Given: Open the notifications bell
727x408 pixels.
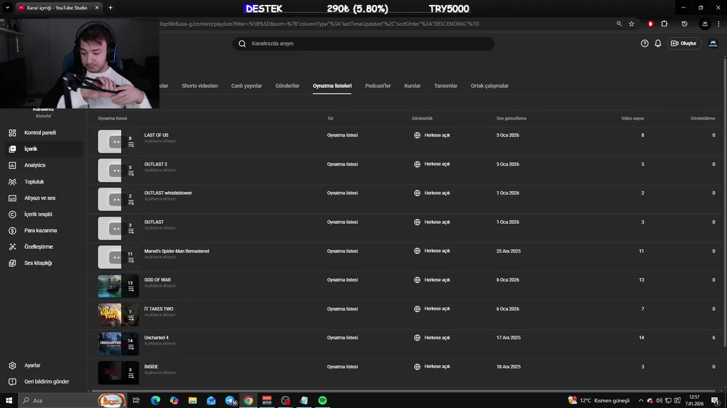Looking at the screenshot, I should pos(658,43).
